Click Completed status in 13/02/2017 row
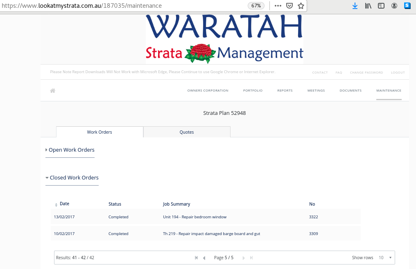Screen dimensions: 416x269 point(118,217)
